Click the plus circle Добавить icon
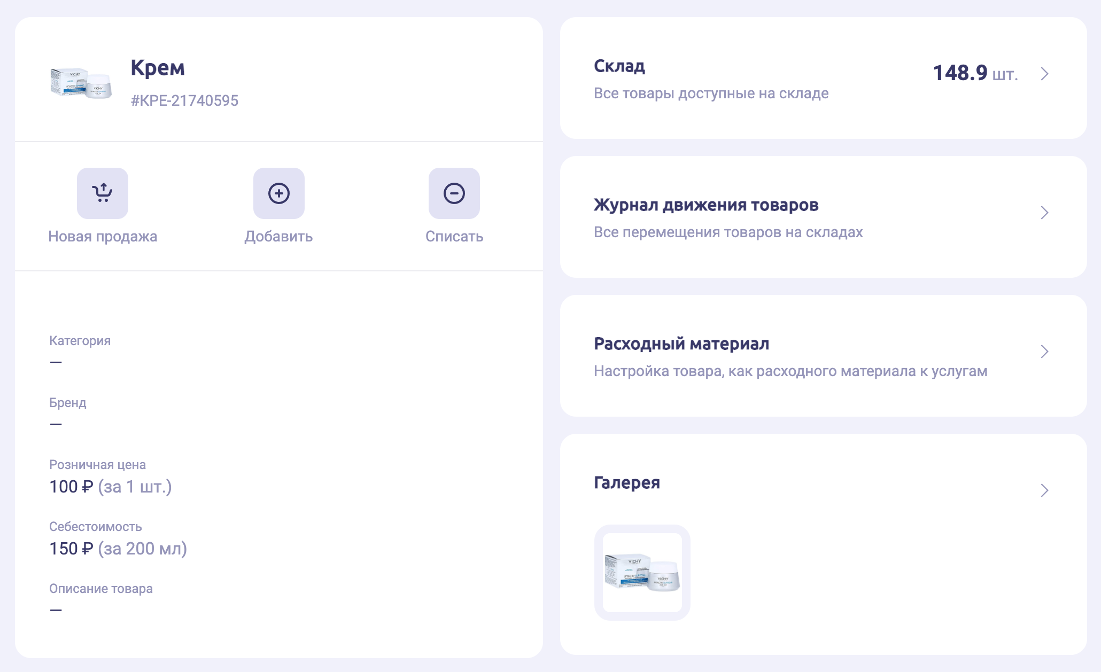The height and width of the screenshot is (672, 1101). [x=279, y=193]
